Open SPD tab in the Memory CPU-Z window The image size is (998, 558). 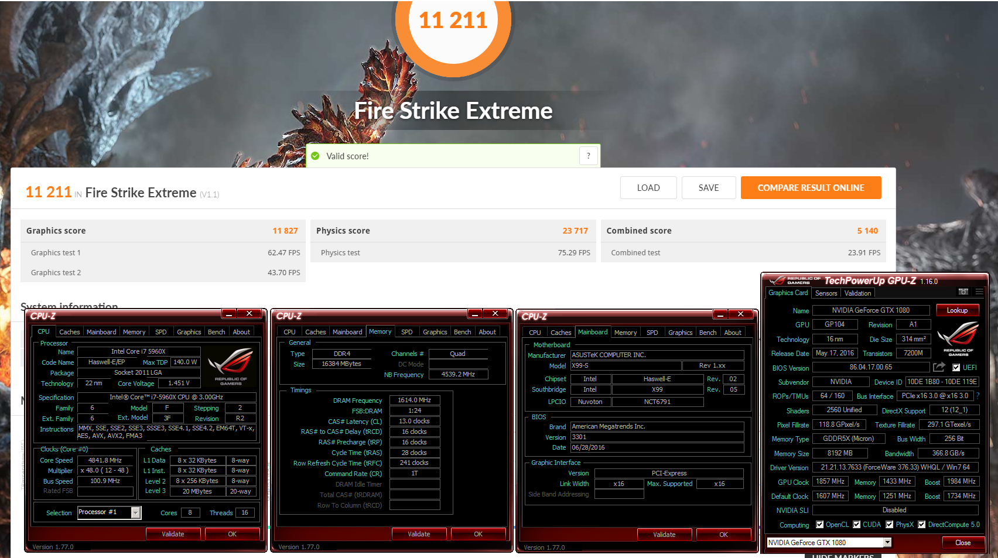coord(406,332)
